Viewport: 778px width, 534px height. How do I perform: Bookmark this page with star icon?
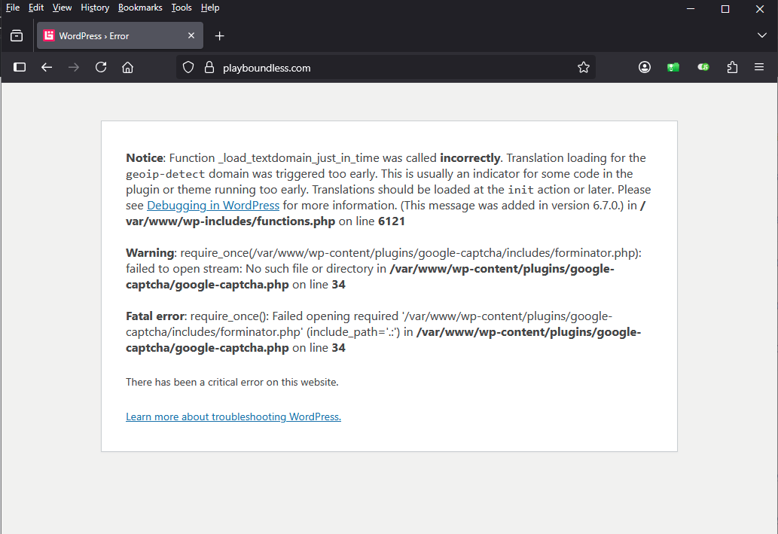pyautogui.click(x=584, y=67)
